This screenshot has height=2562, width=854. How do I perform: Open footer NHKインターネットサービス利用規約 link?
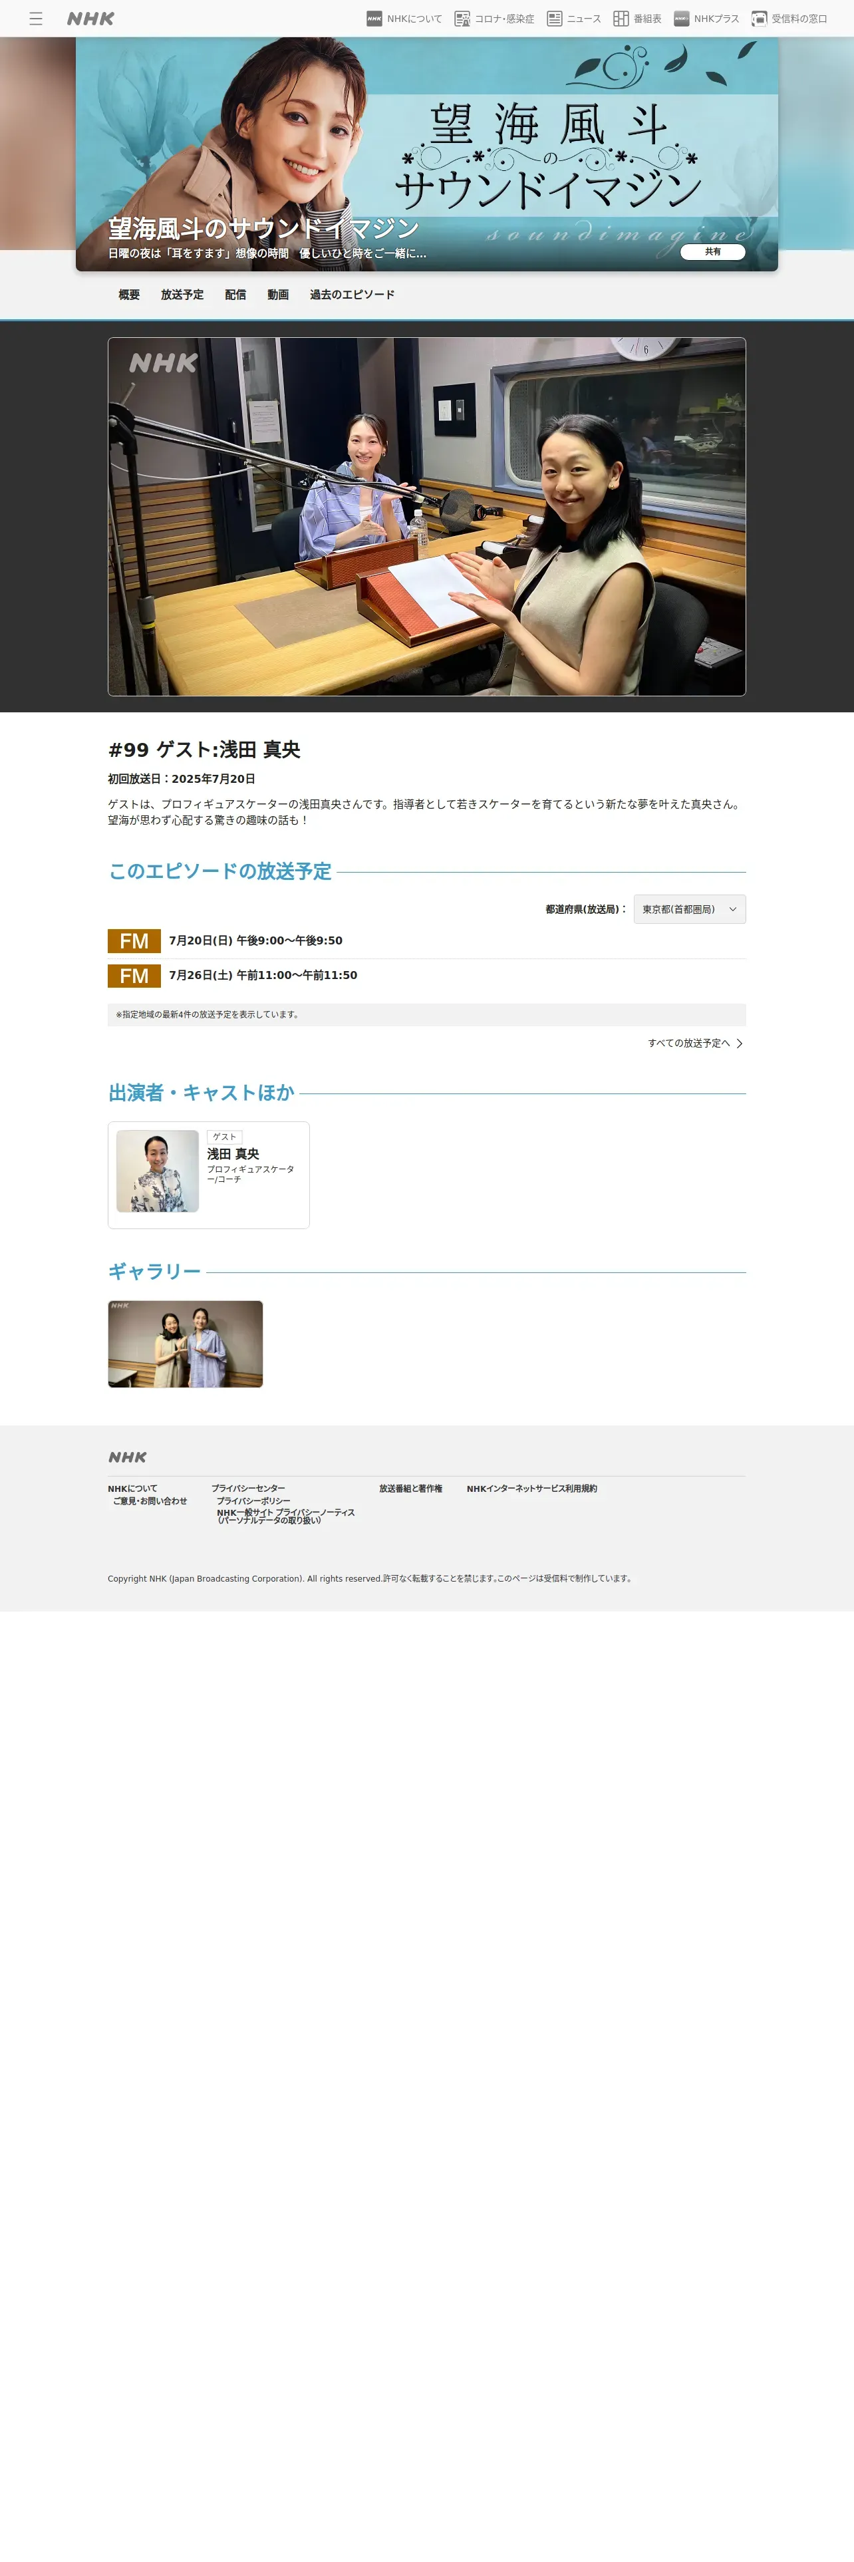532,1489
